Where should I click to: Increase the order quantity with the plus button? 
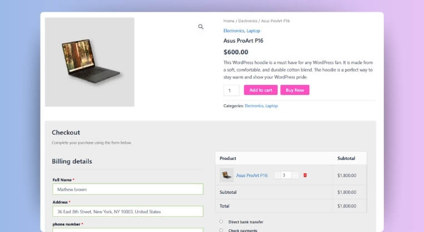pyautogui.click(x=295, y=175)
